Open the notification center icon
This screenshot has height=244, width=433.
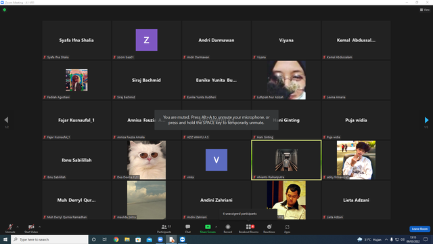pyautogui.click(x=426, y=239)
